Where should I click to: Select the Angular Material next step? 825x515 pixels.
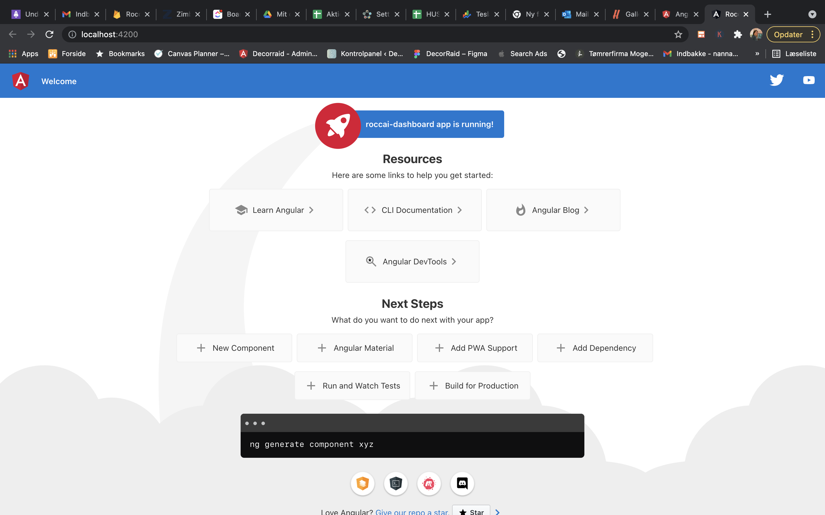pos(355,348)
